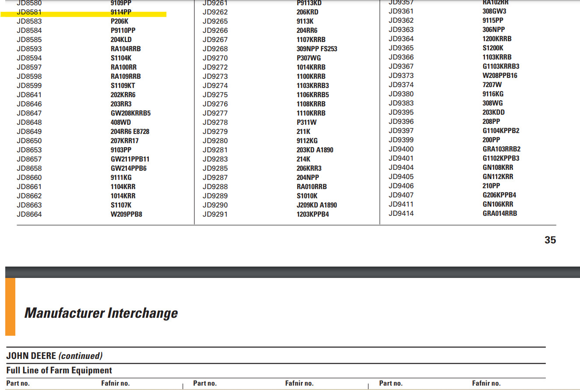Click part number JD8598
The width and height of the screenshot is (580, 390).
coord(29,77)
